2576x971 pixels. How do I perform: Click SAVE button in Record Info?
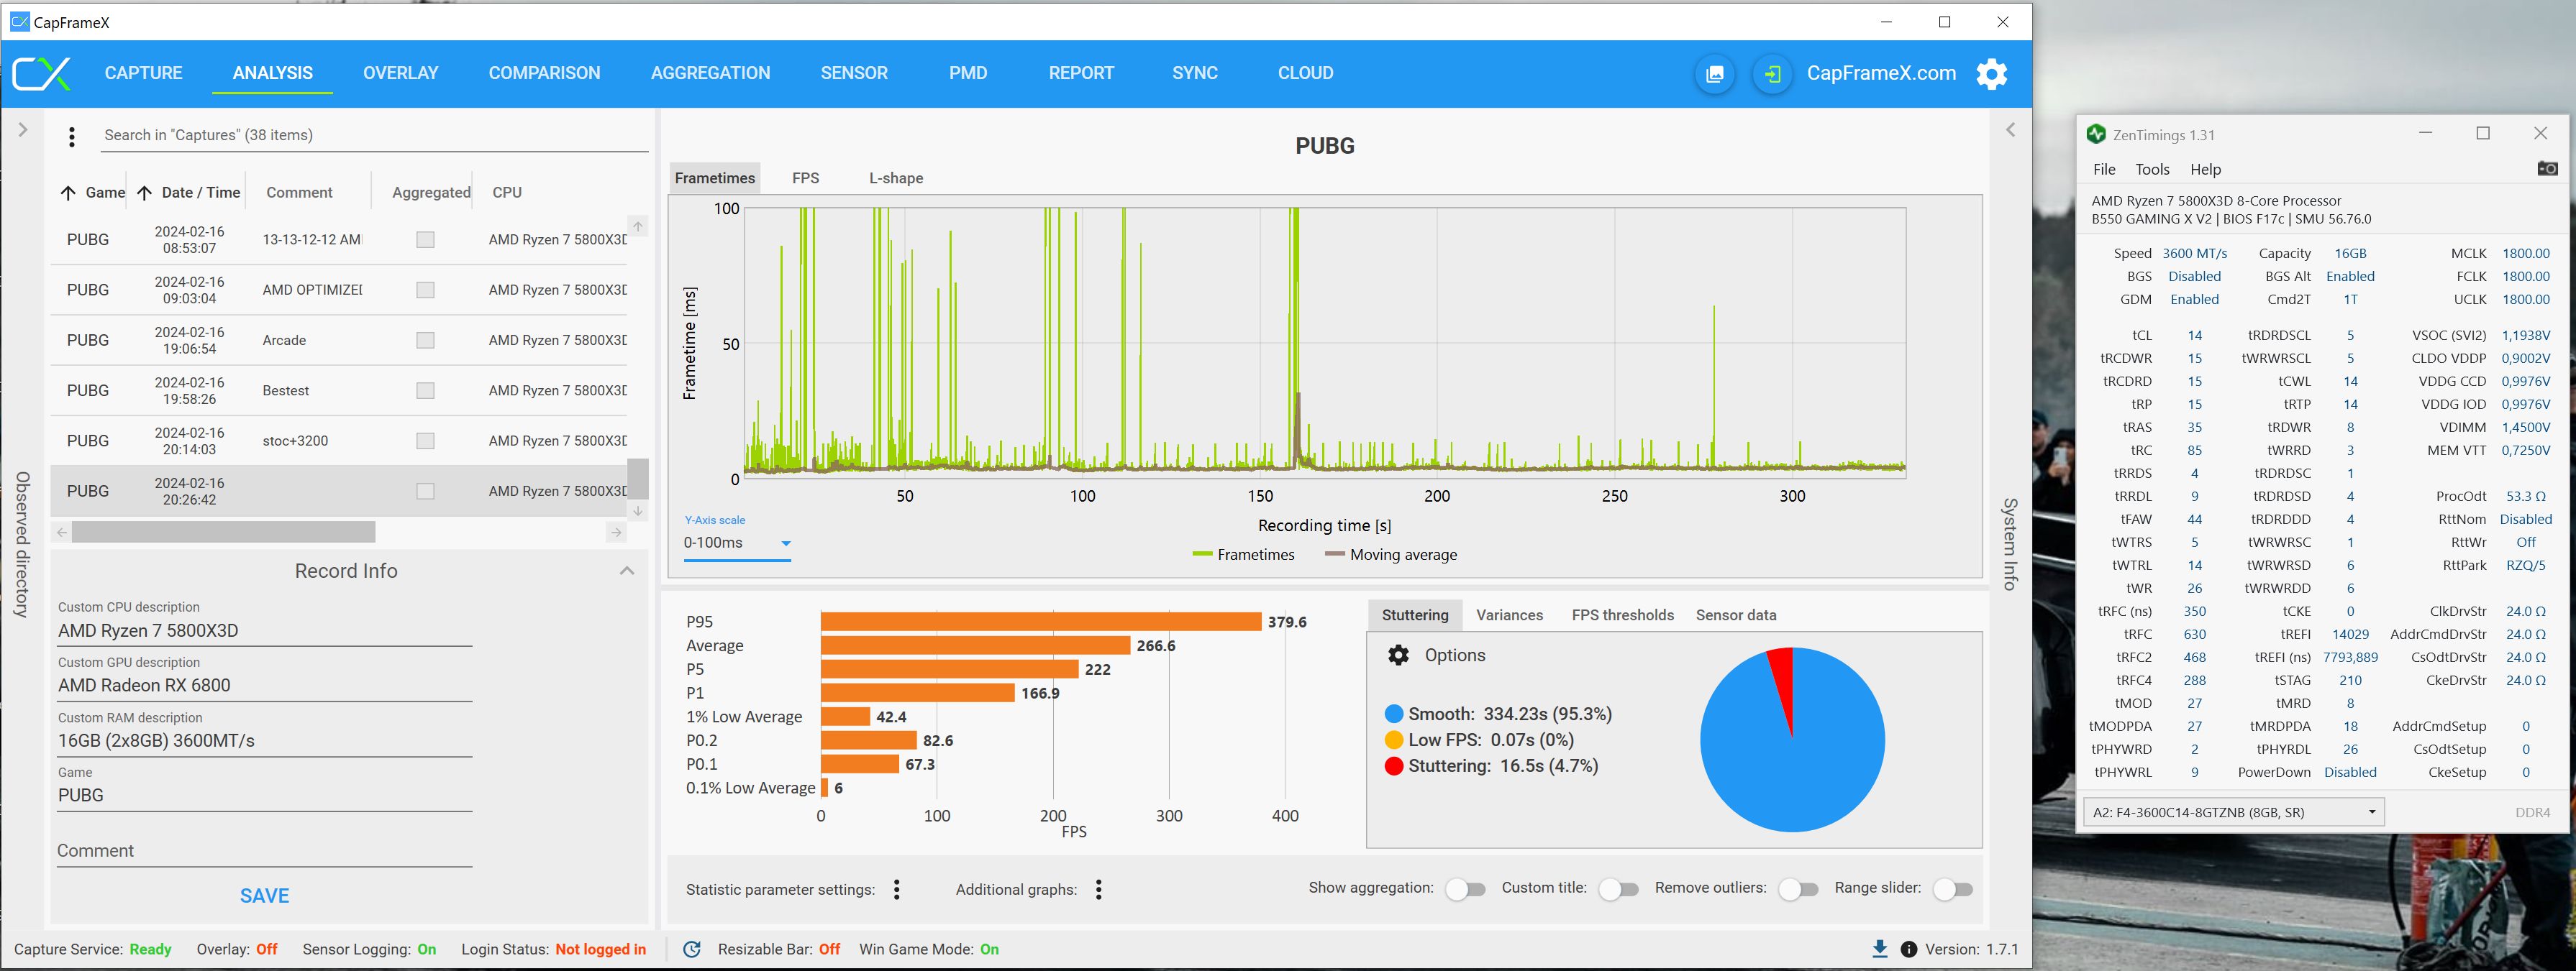(x=264, y=896)
